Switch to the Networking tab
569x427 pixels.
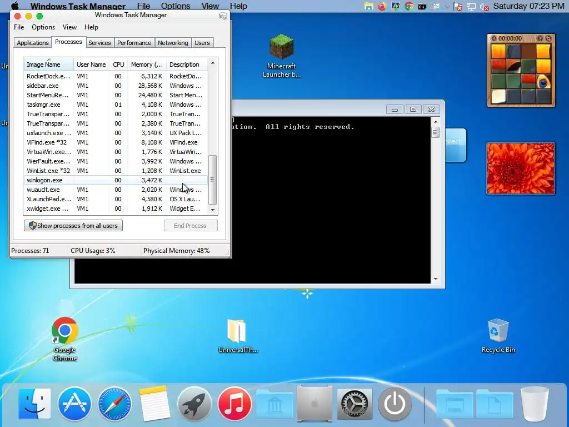pos(173,43)
